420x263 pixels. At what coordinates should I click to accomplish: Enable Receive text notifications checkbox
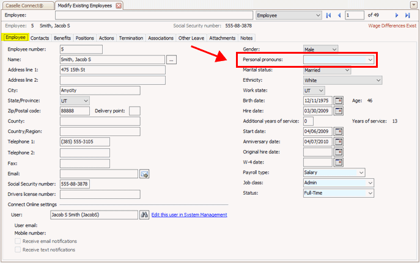click(18, 250)
